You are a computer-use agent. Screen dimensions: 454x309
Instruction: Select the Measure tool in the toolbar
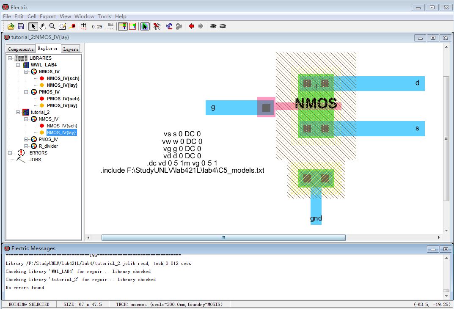coord(72,26)
